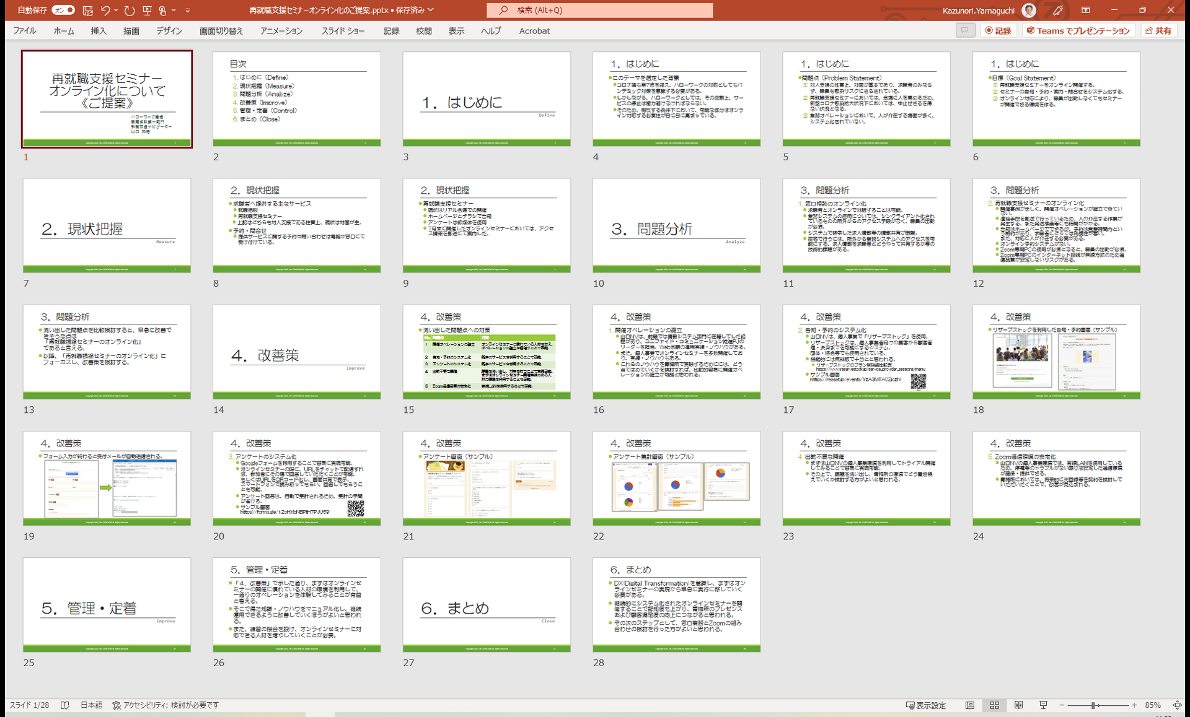Image resolution: width=1190 pixels, height=717 pixels.
Task: Click the Undo arrow icon
Action: coord(105,11)
